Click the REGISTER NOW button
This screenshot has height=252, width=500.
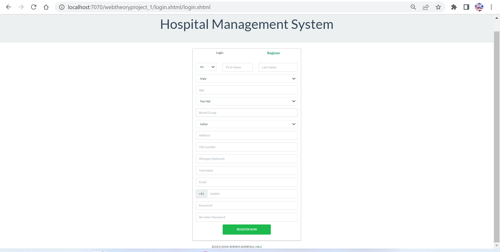tap(246, 229)
